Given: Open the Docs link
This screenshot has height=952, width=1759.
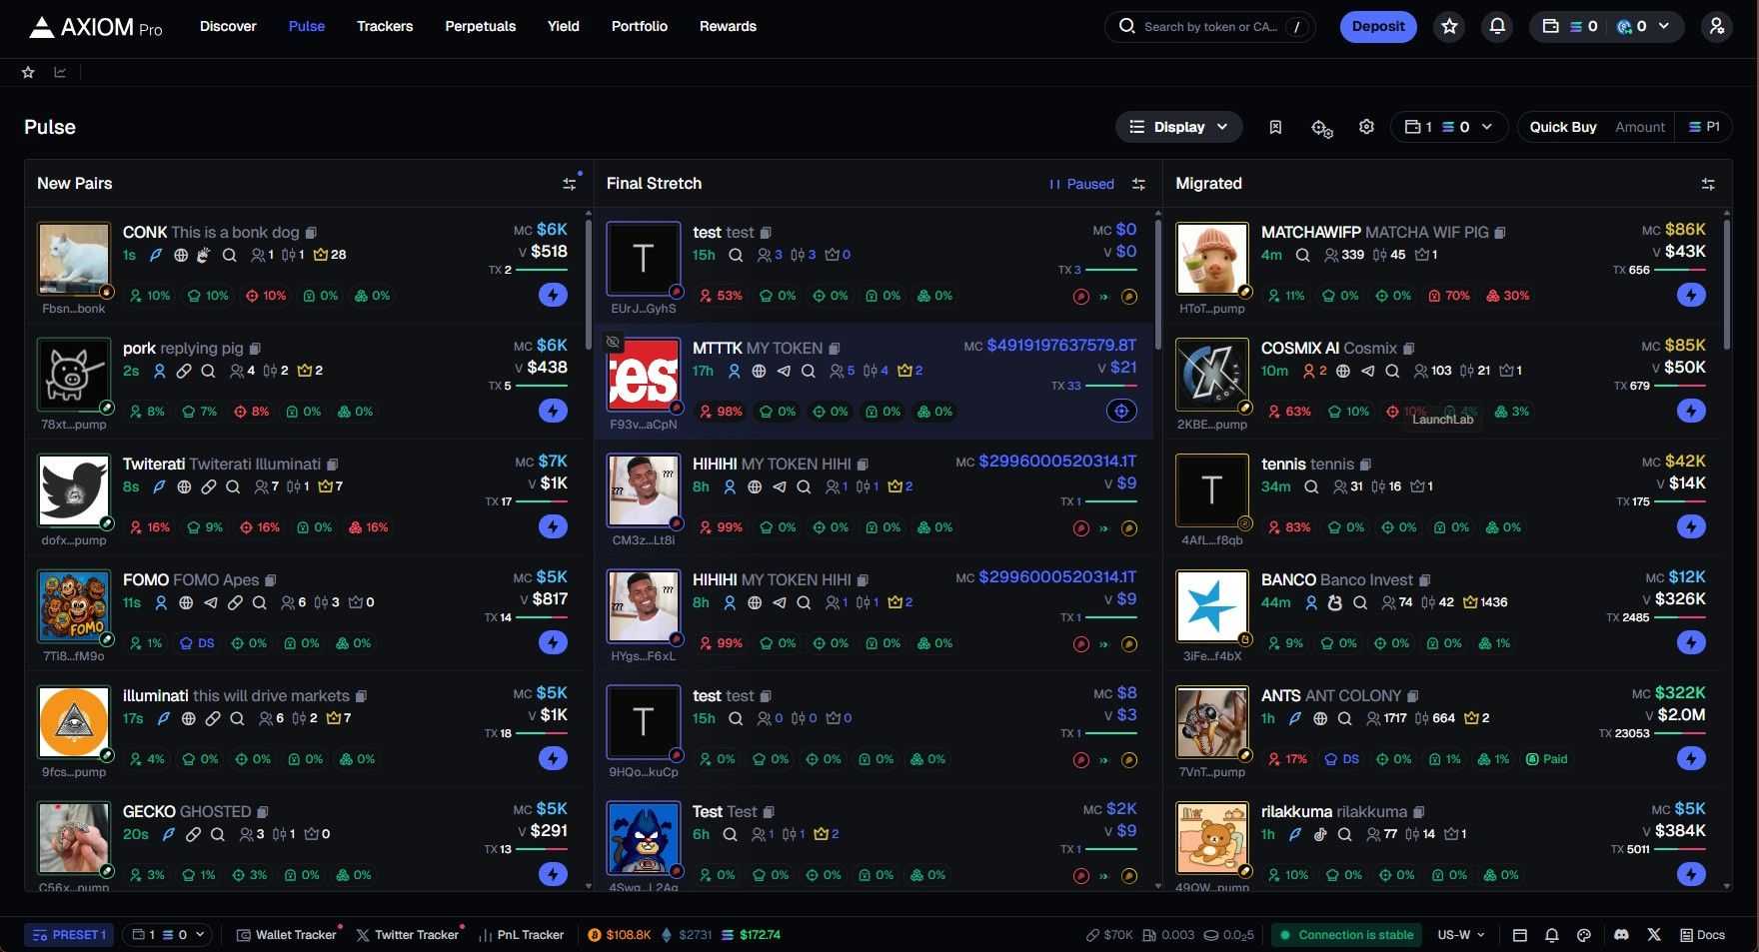Looking at the screenshot, I should tap(1703, 935).
